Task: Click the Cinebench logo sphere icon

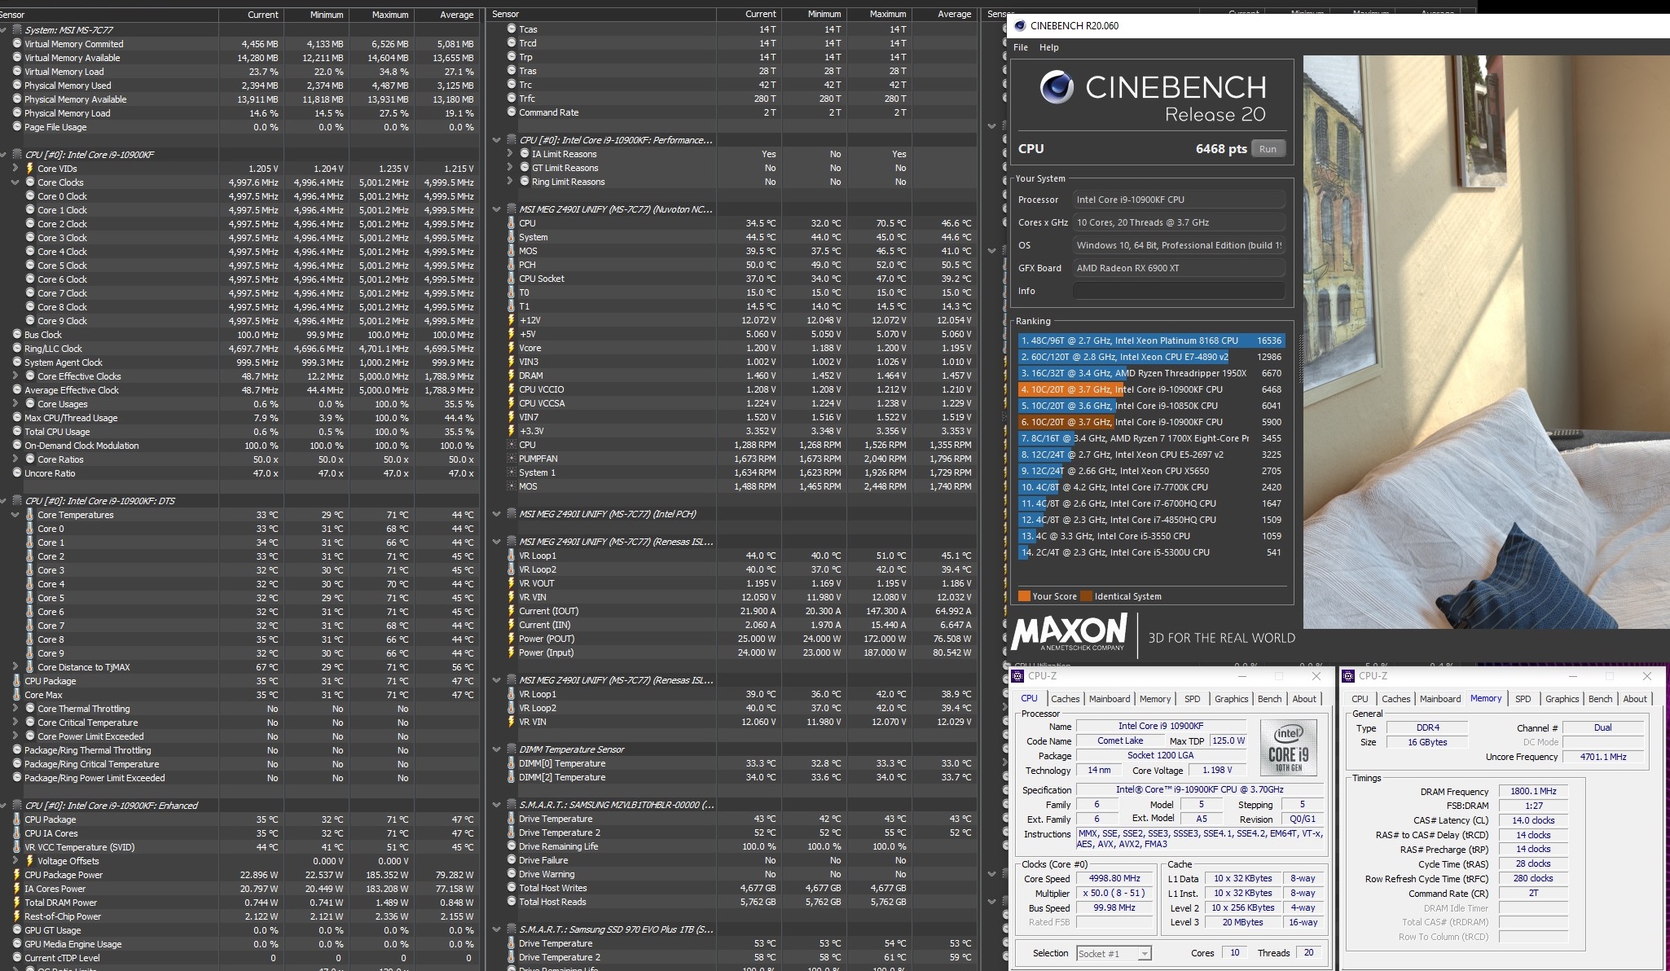Action: click(1056, 87)
